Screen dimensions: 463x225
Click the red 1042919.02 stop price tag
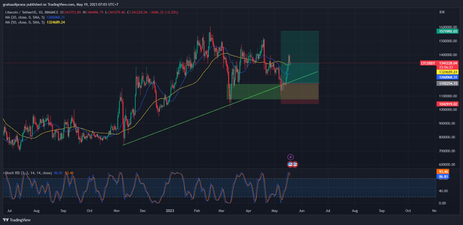pyautogui.click(x=447, y=104)
